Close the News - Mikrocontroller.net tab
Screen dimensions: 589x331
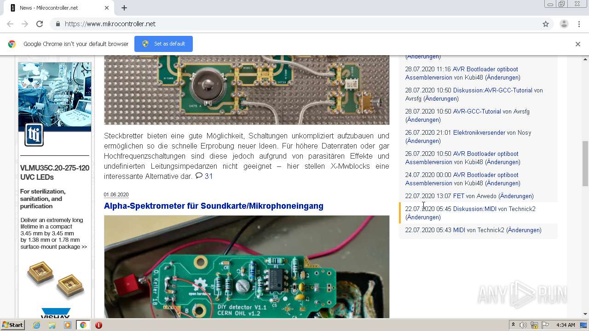point(107,8)
